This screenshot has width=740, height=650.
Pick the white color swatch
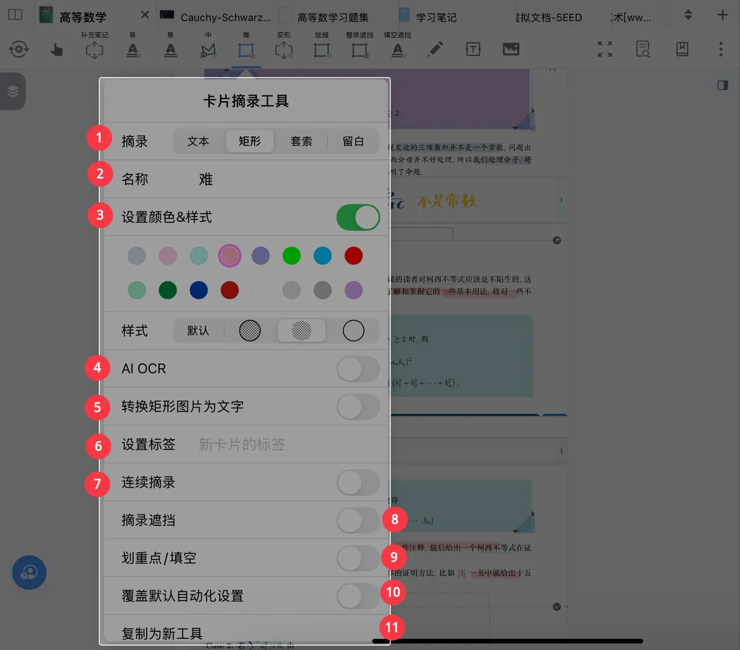pos(261,290)
